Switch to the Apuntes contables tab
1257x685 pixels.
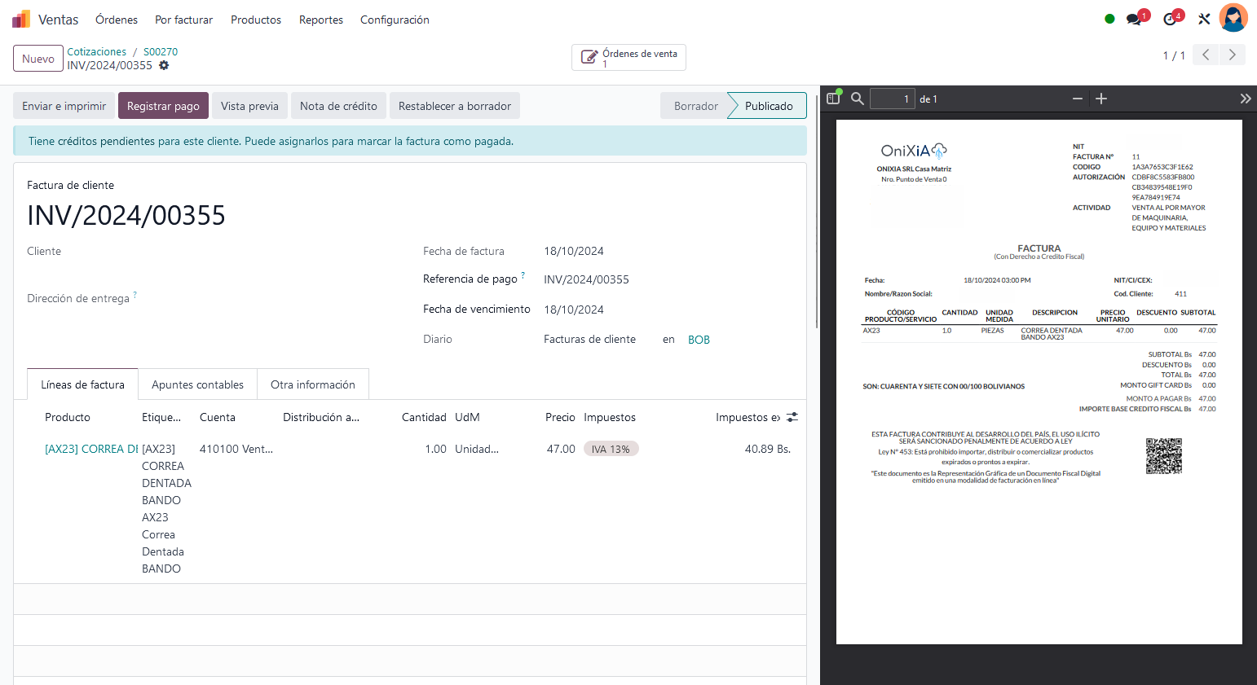197,384
